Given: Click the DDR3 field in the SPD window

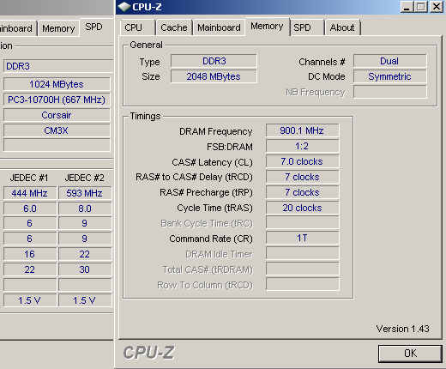Looking at the screenshot, I should (58, 66).
